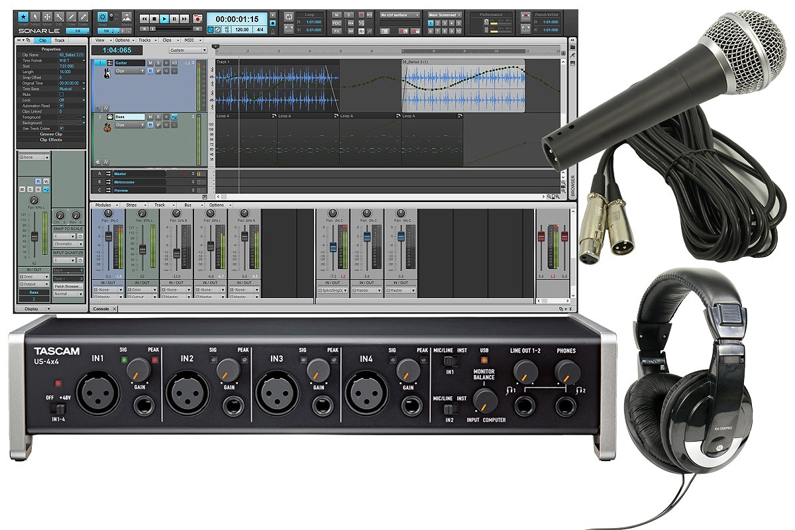Select screenset number 10
This screenshot has height=530, width=795.
[x=460, y=30]
